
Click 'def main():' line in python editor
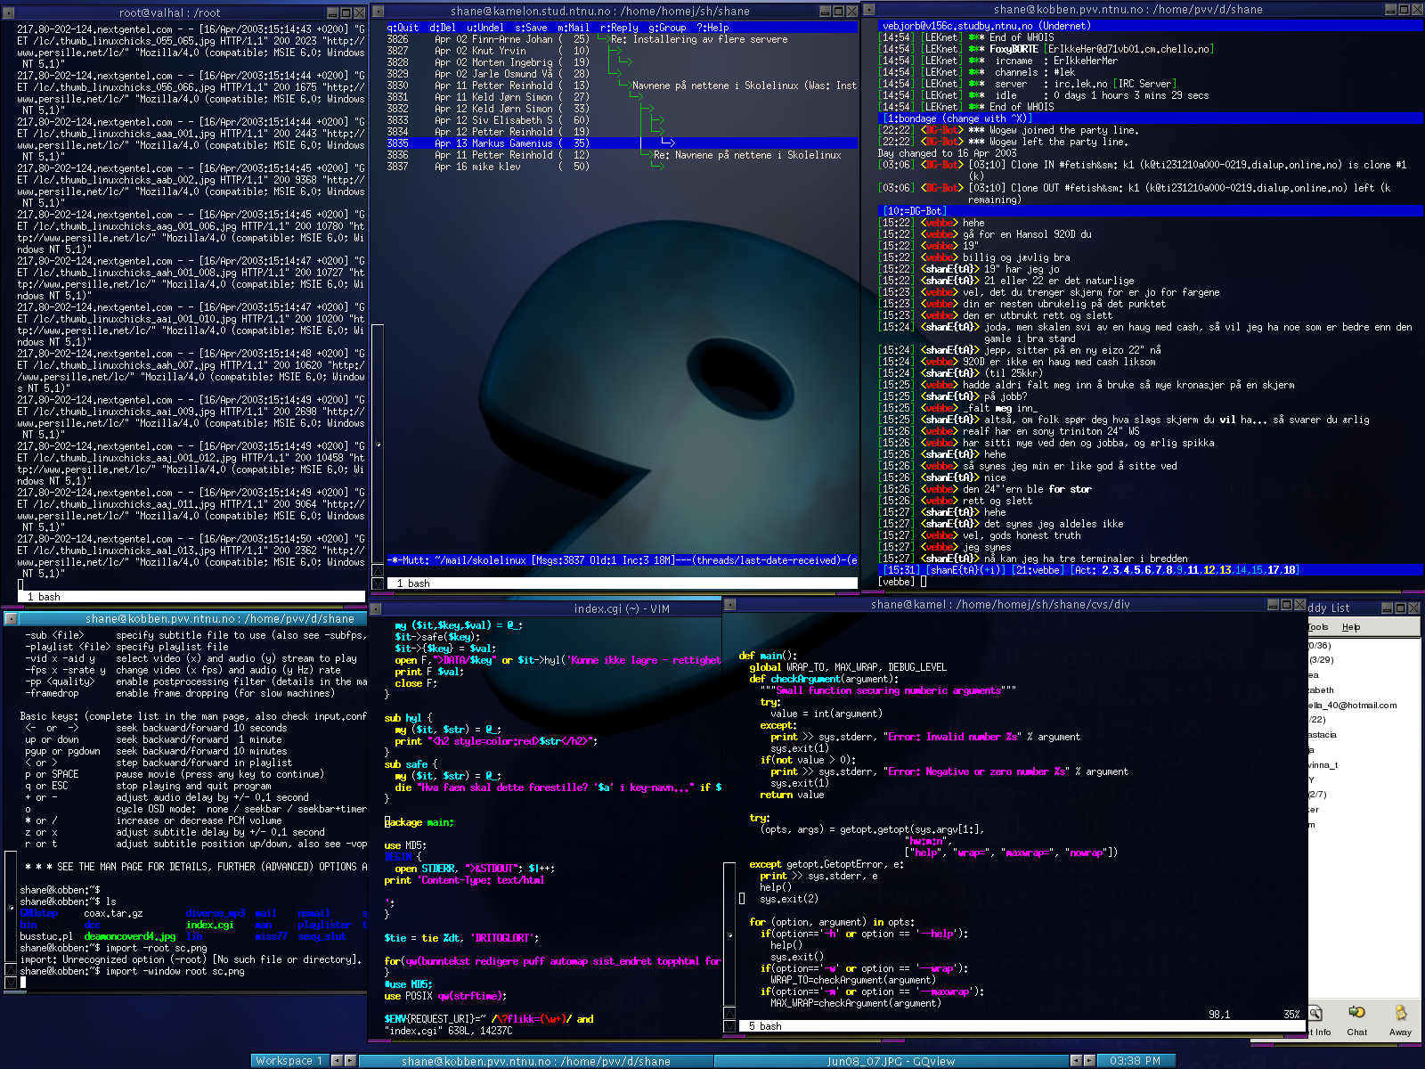768,656
